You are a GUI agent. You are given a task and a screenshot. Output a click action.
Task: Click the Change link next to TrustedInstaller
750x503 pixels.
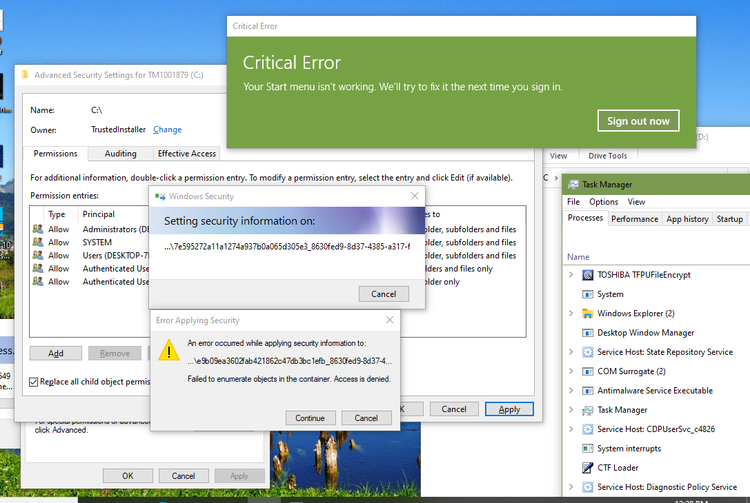click(167, 129)
